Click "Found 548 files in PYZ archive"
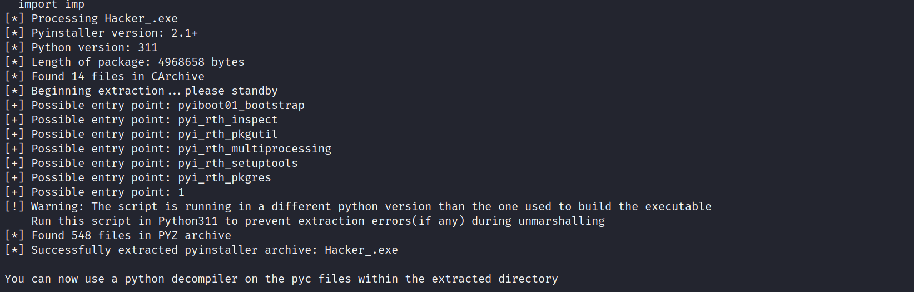 (131, 236)
